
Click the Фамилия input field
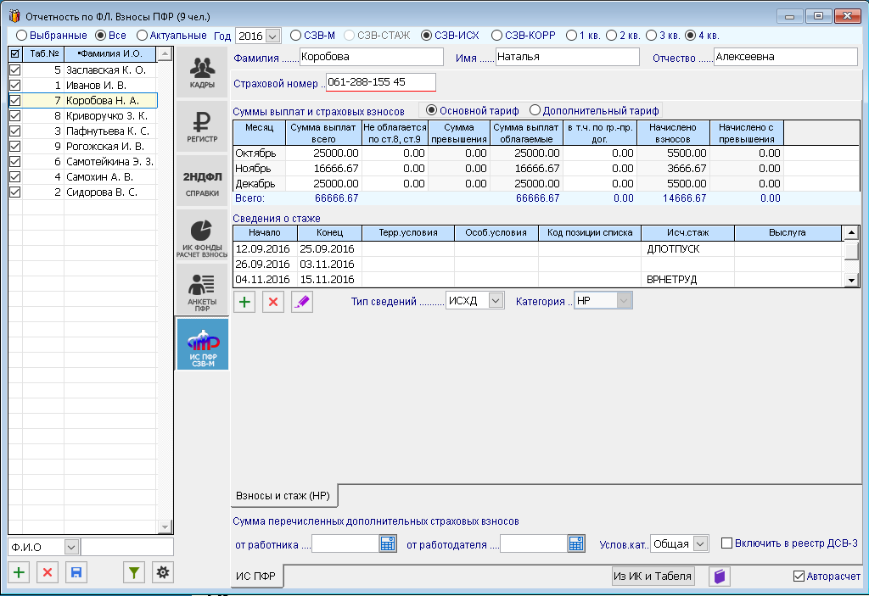coord(372,57)
